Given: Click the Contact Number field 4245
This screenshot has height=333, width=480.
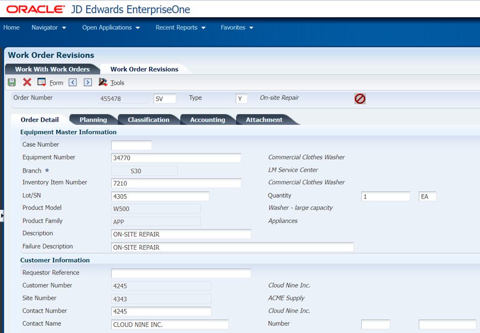Looking at the screenshot, I should (161, 311).
